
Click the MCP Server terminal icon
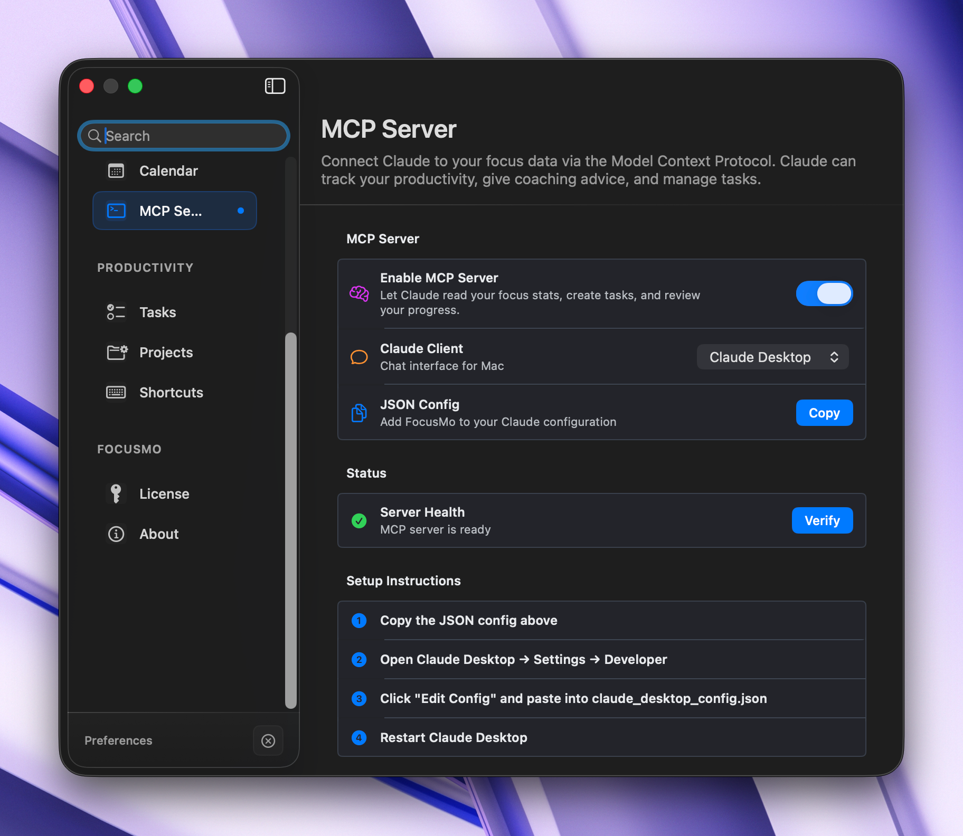(x=116, y=211)
